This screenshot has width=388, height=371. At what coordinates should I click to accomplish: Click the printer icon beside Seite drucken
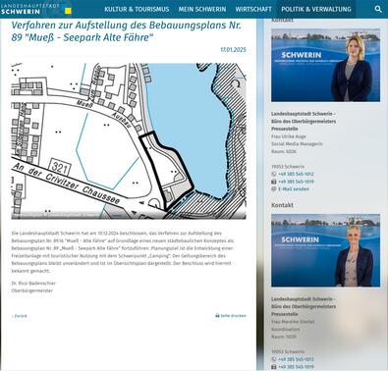217,316
